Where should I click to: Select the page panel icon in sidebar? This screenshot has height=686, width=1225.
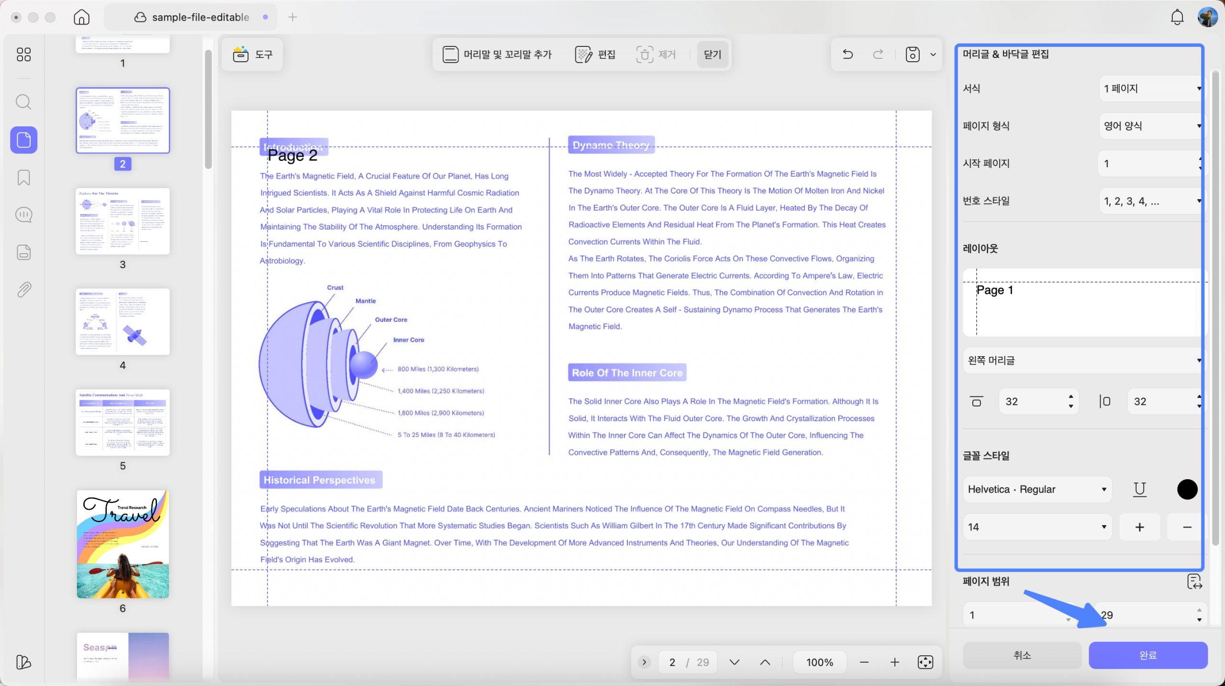tap(24, 140)
